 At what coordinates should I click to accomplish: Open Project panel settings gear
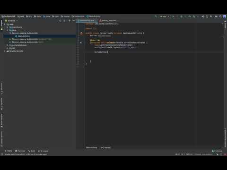click(70, 21)
